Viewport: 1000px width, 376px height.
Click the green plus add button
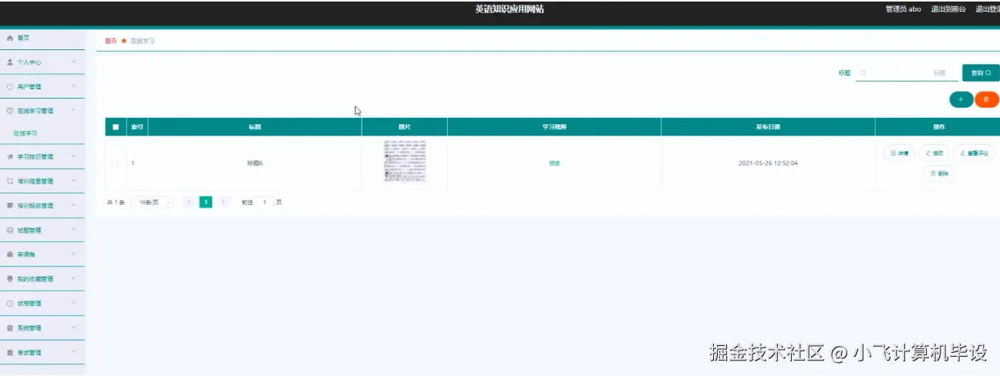coord(961,99)
